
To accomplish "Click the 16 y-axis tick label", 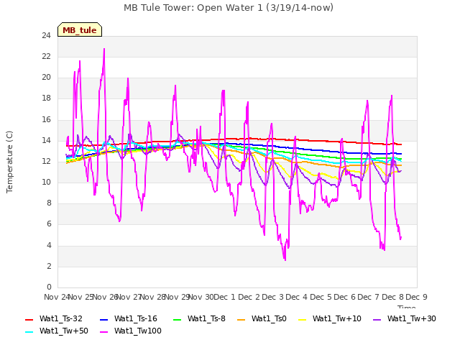I will click(x=46, y=120).
